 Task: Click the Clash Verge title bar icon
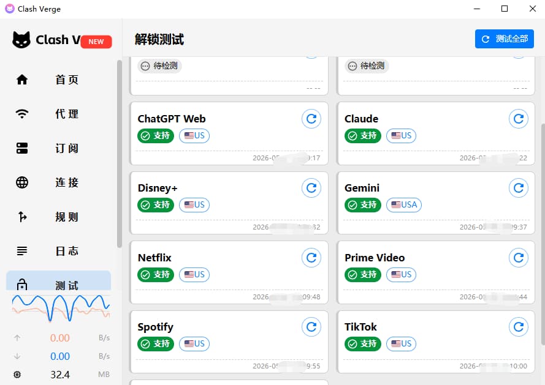click(x=9, y=9)
